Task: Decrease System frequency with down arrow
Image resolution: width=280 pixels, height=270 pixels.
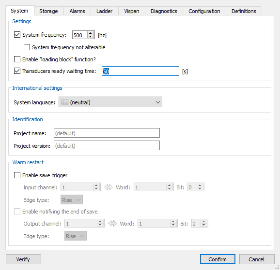Action: click(91, 36)
